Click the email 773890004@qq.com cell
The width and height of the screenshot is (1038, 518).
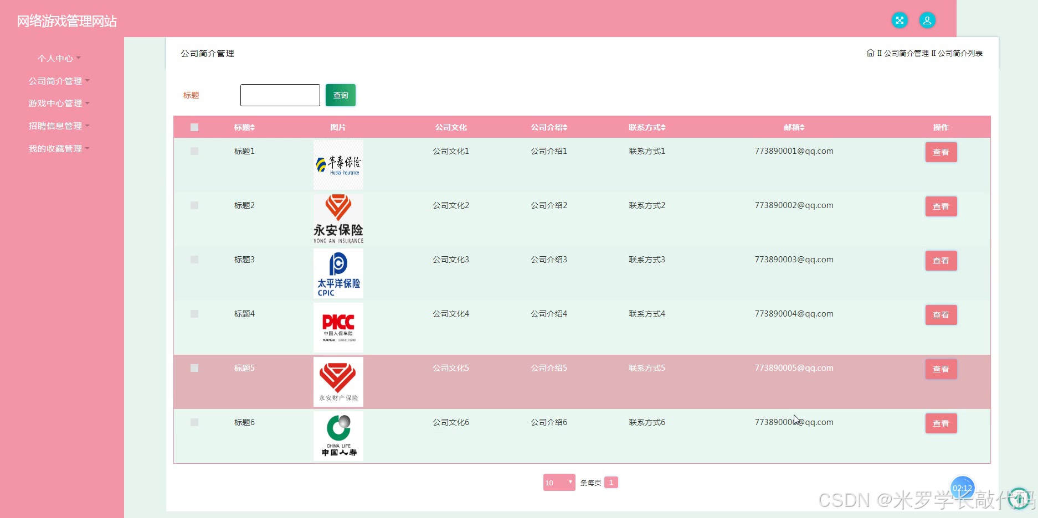[x=794, y=314]
